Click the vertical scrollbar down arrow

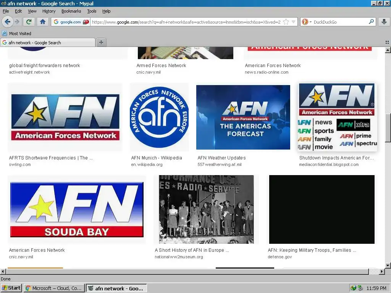pyautogui.click(x=388, y=265)
